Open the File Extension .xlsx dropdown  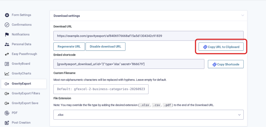click(x=148, y=115)
